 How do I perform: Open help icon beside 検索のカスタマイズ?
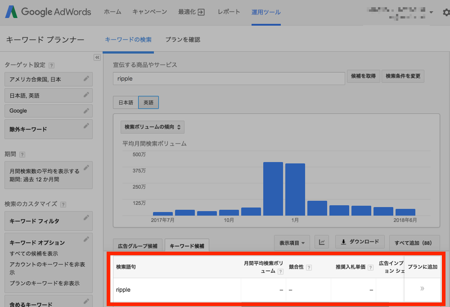63,204
